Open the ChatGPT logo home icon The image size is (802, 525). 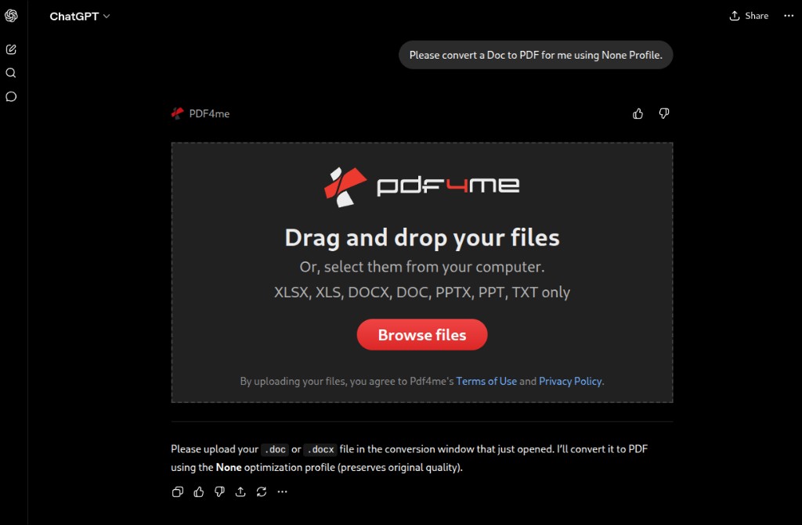pyautogui.click(x=11, y=16)
